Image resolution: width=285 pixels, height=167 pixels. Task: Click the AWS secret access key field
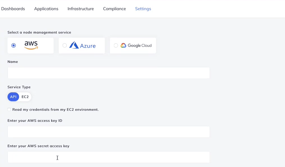pyautogui.click(x=109, y=157)
